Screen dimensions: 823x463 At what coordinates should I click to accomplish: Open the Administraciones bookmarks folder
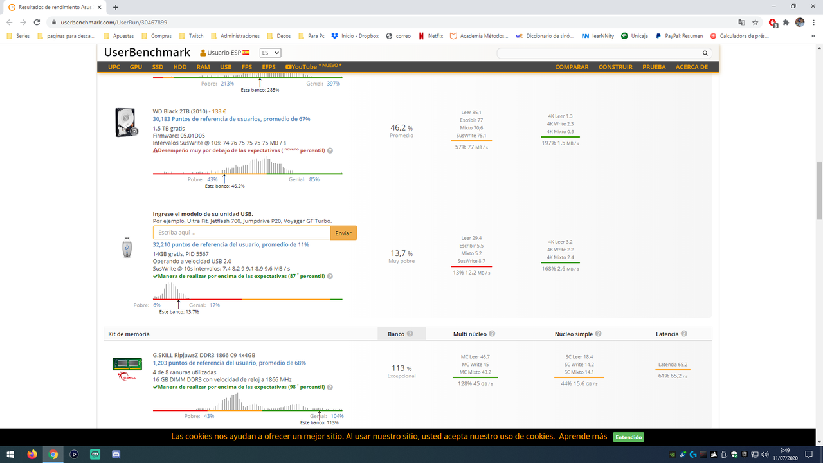pos(235,36)
